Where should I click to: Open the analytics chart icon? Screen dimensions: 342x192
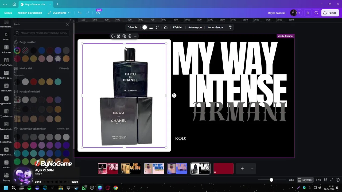tap(308, 13)
